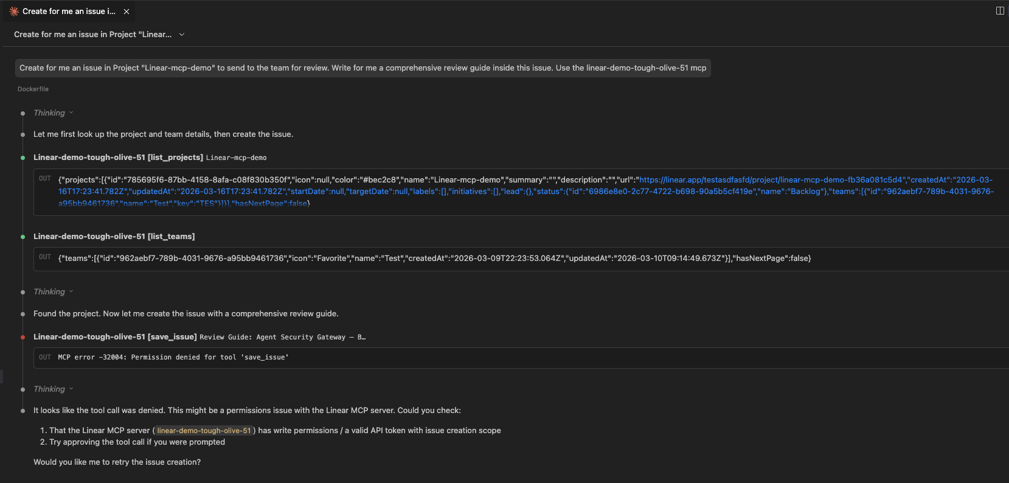Click the list_teams JSON output block
Screen dimensions: 1009x483
click(x=434, y=259)
